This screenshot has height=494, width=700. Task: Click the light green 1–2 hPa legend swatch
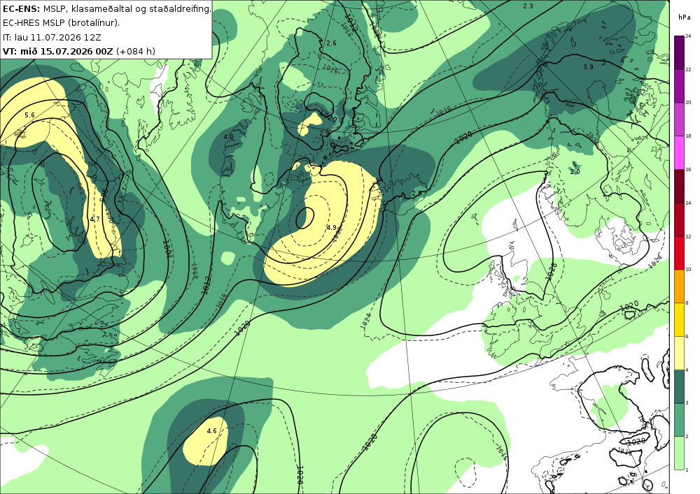coord(680,453)
